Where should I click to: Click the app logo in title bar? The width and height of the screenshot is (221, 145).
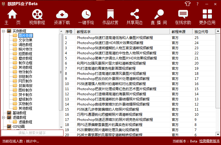click(3, 4)
